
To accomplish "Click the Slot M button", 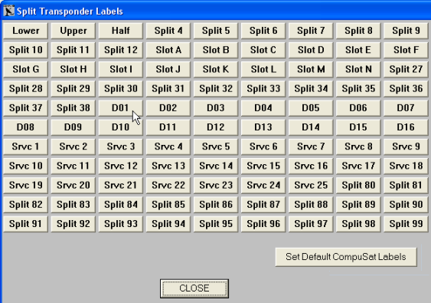I will tap(311, 69).
